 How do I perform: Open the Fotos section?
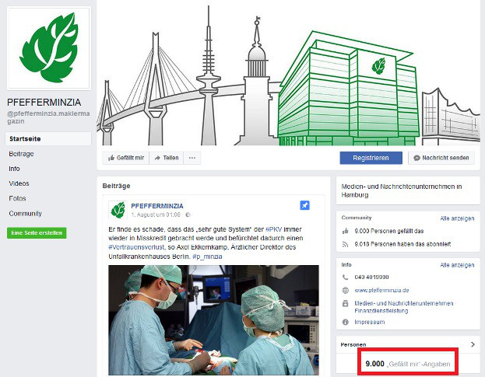(17, 198)
